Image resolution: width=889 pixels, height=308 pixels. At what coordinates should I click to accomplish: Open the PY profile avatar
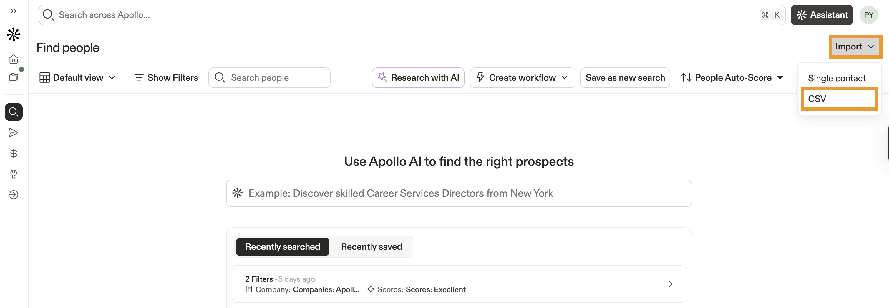tap(868, 15)
